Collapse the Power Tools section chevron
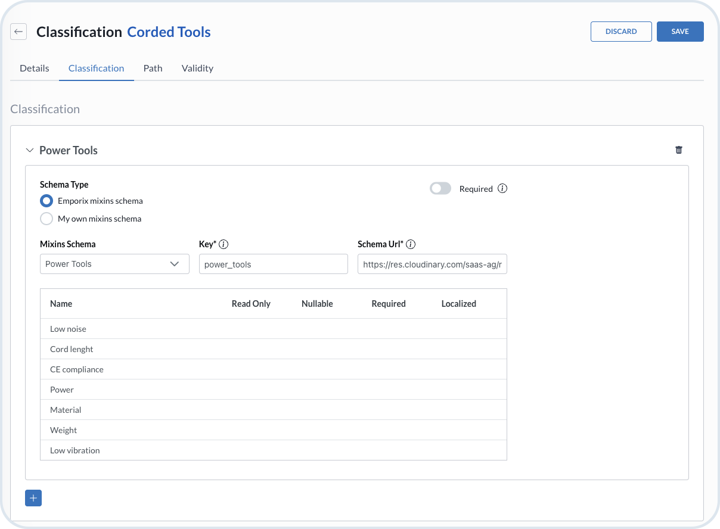 30,151
